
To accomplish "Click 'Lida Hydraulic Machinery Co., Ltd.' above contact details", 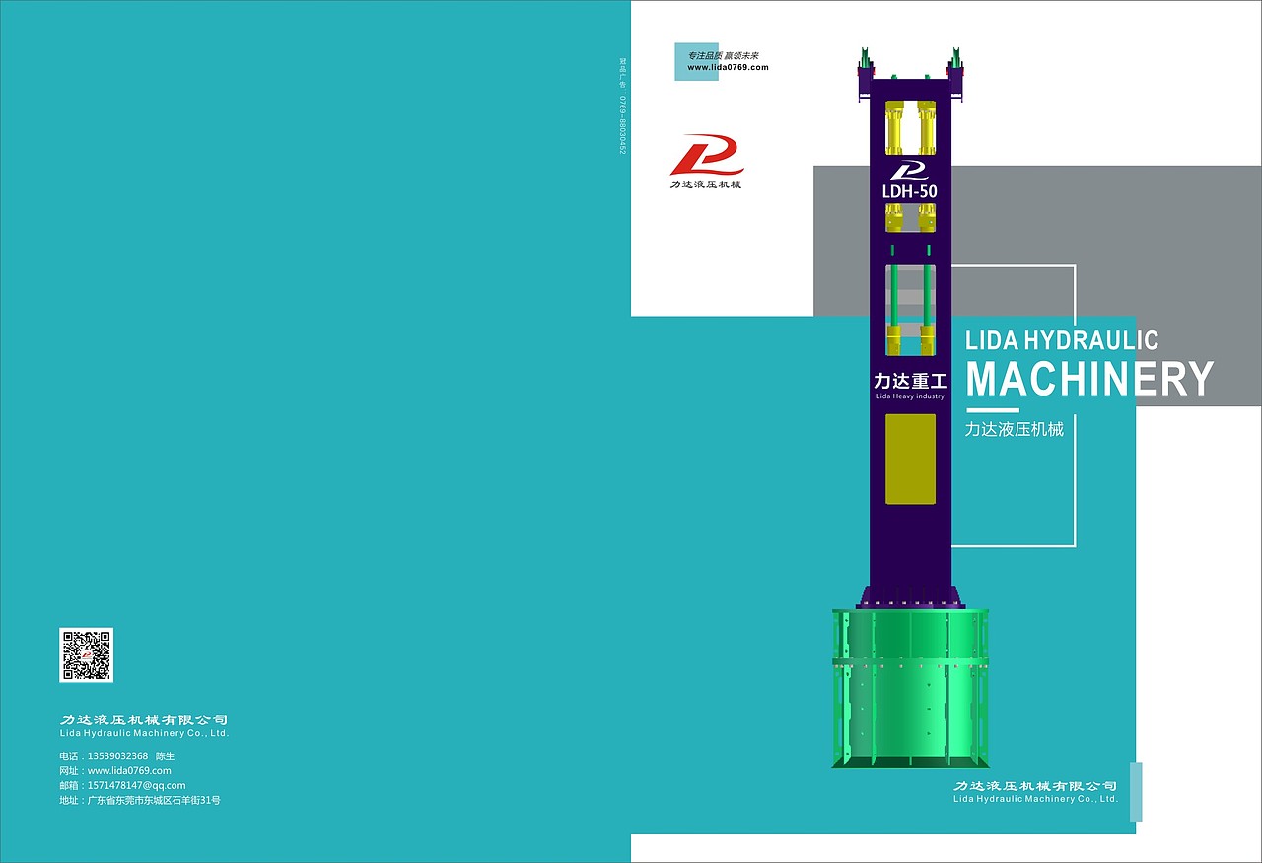I will (x=144, y=734).
